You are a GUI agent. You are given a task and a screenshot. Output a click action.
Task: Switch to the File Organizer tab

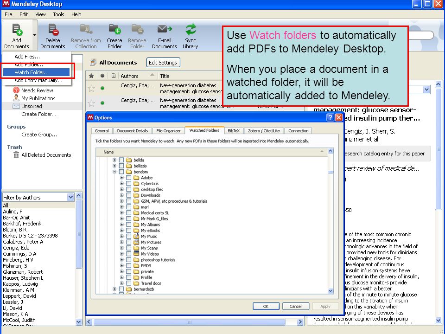(168, 131)
